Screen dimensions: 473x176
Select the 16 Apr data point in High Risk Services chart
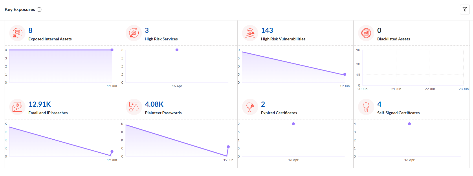(x=177, y=50)
